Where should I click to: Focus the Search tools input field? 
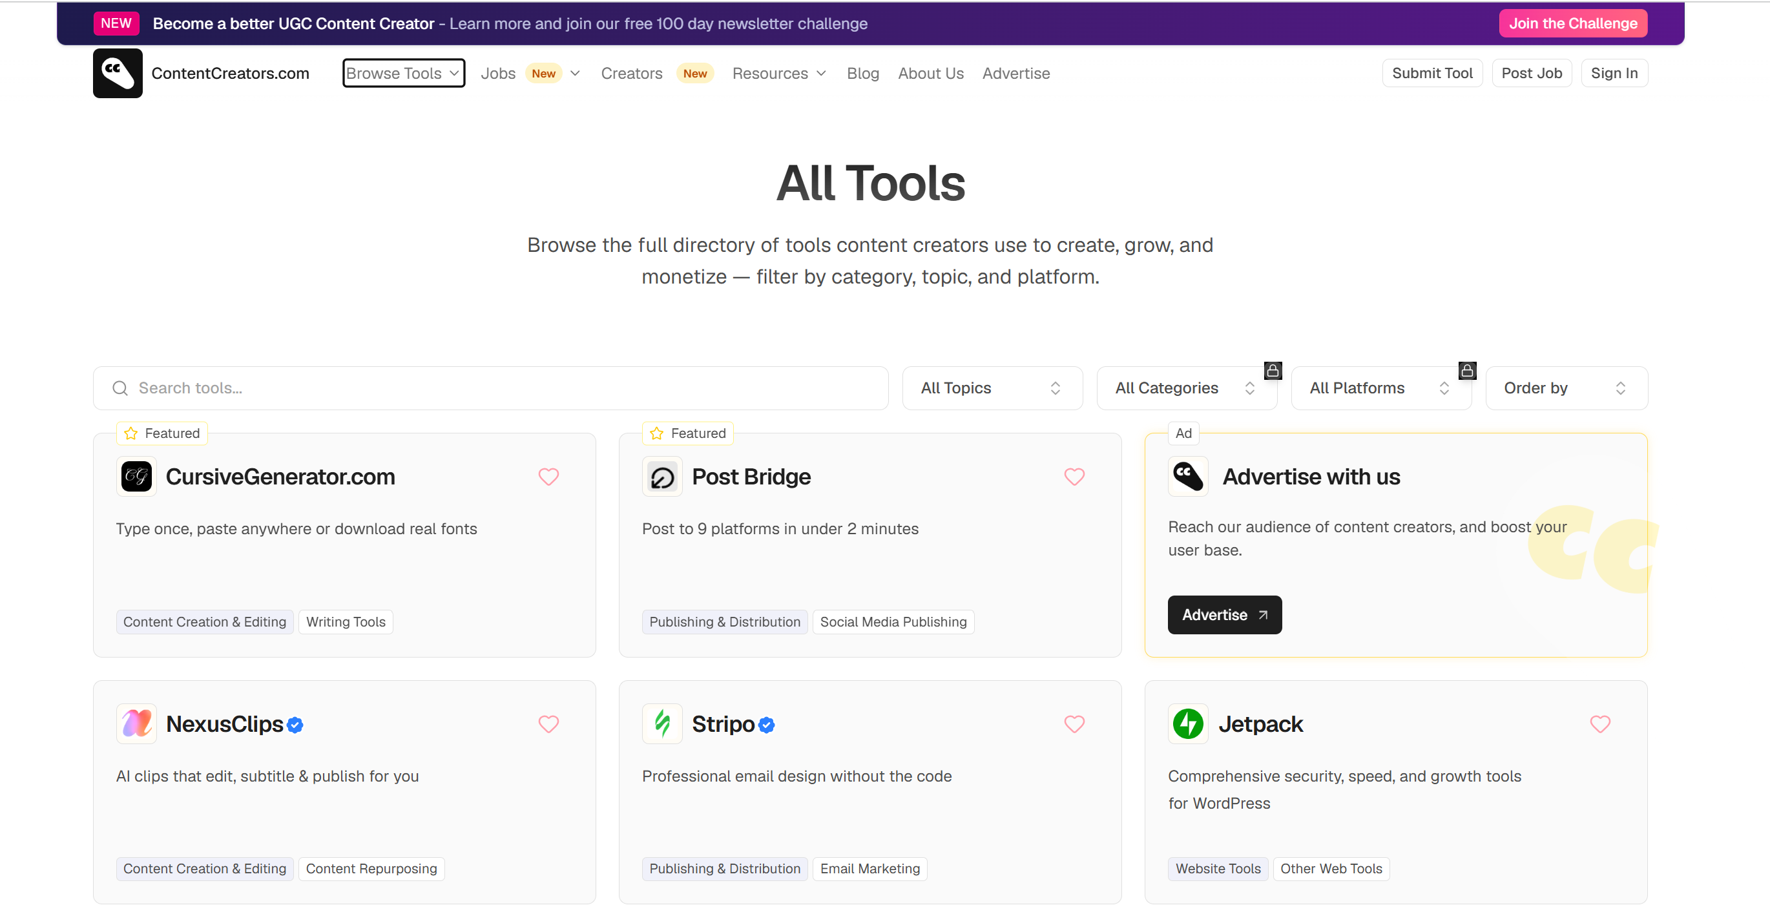[490, 388]
